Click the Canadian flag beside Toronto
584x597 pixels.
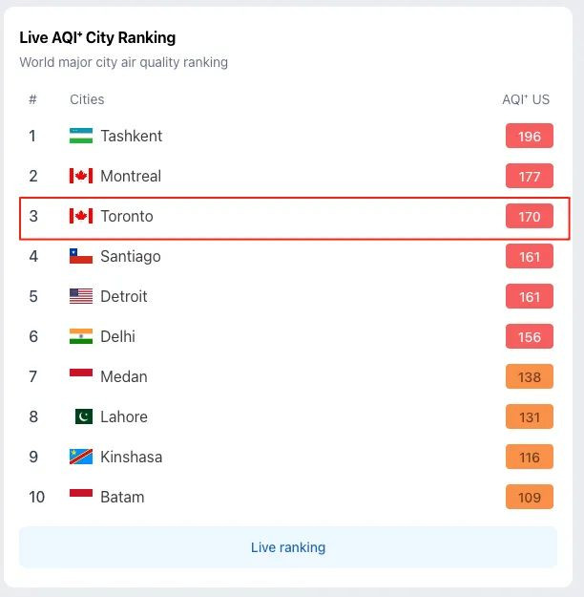coord(81,216)
